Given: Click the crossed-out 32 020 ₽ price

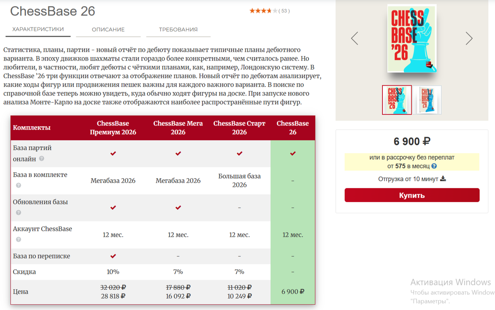Looking at the screenshot, I should point(113,287).
